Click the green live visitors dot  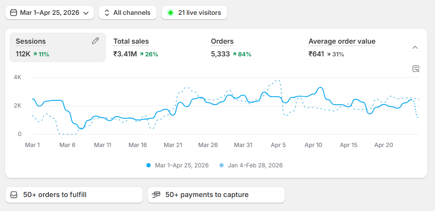tap(171, 13)
